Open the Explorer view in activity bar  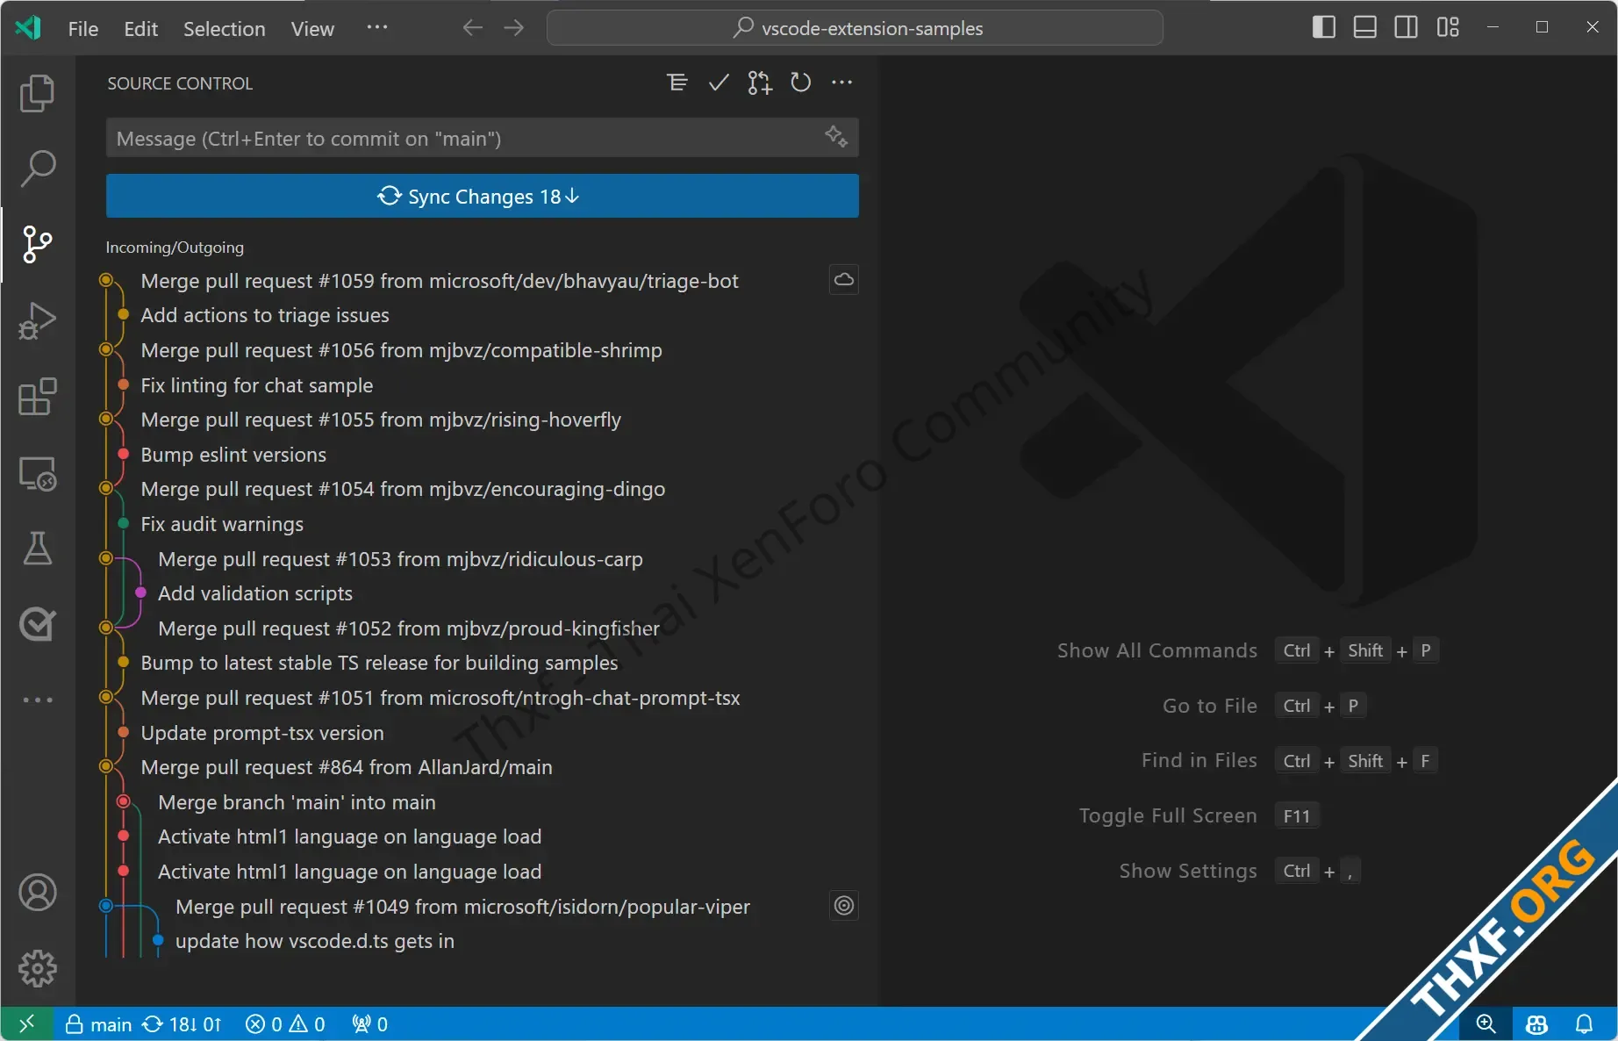click(x=37, y=93)
